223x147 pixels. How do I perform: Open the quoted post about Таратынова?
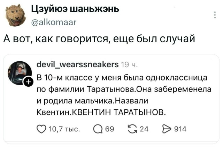(111, 99)
